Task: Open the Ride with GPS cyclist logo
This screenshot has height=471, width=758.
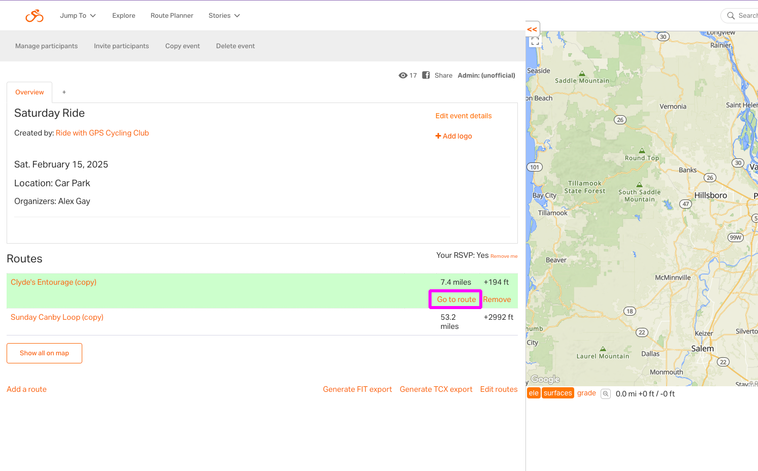Action: point(35,16)
